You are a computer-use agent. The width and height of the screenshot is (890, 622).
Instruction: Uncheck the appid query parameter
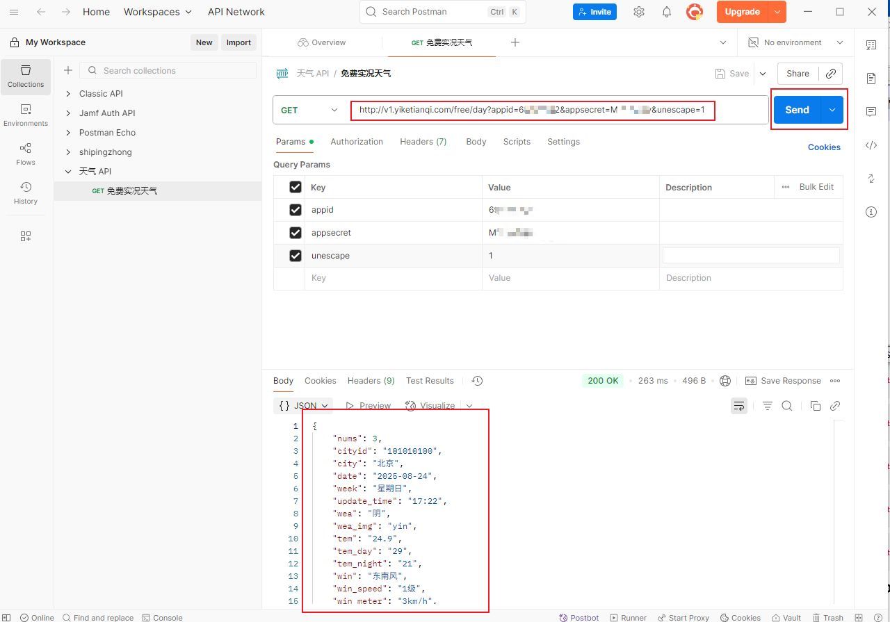296,210
